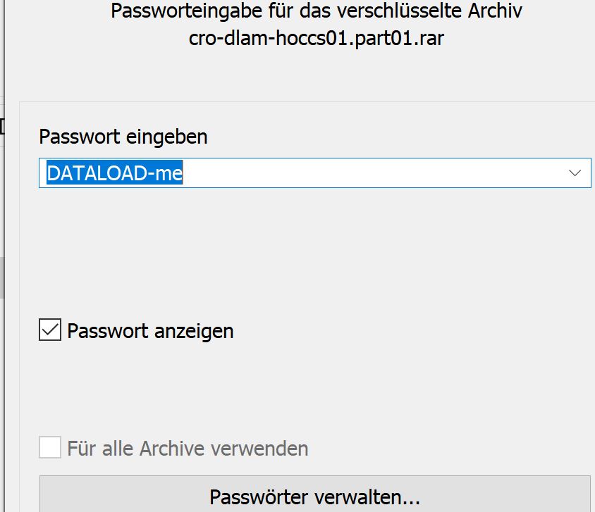Click the "Passwort eingeben" label
Viewport: 595px width, 512px height.
[123, 136]
